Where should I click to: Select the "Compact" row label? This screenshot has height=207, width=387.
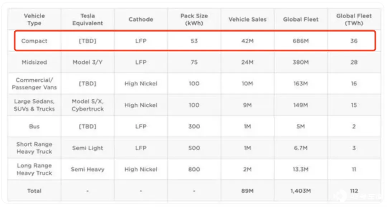(x=34, y=41)
